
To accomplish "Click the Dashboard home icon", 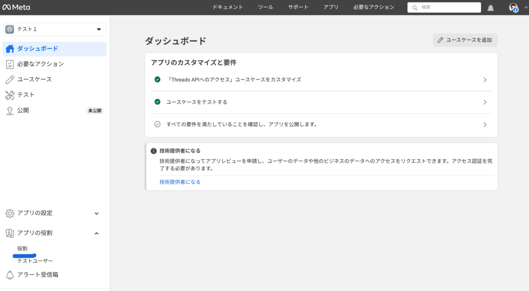I will click(x=9, y=49).
